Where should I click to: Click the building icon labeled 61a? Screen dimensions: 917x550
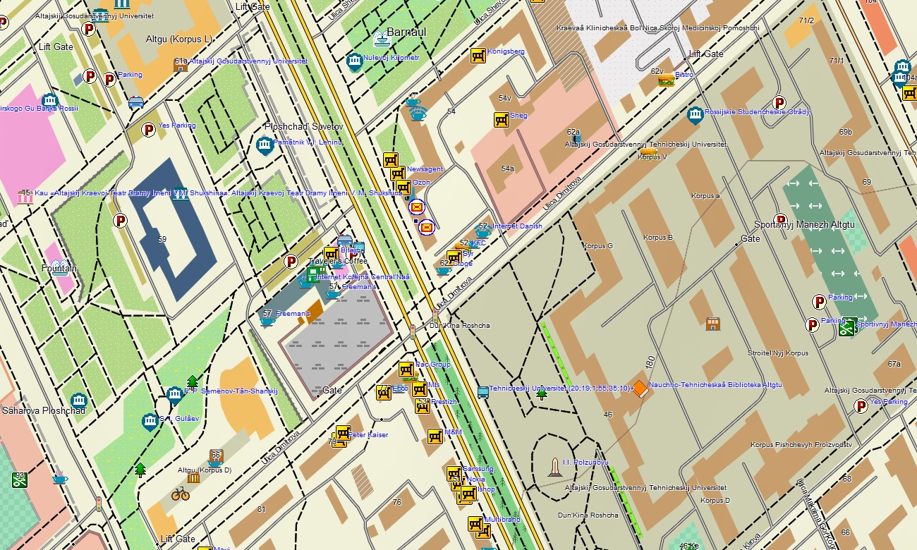click(181, 67)
